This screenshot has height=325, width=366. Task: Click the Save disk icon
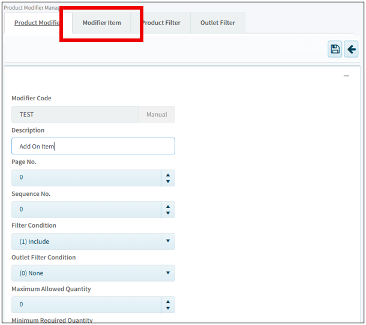[335, 49]
